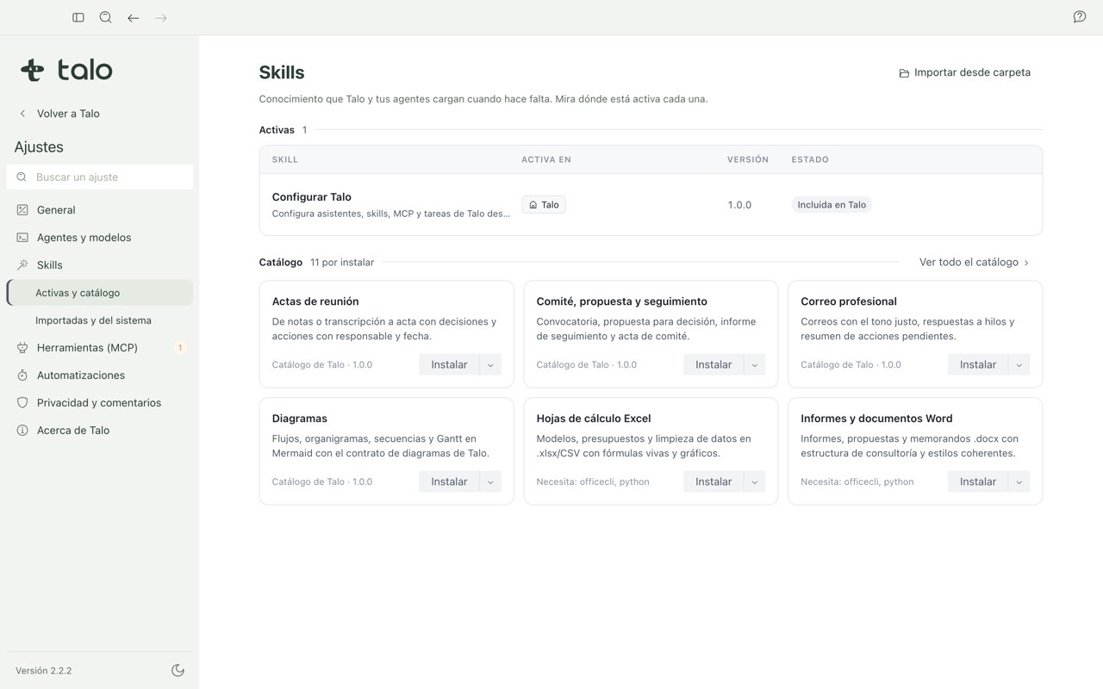Install the Correo profesional skill
The height and width of the screenshot is (689, 1103).
pyautogui.click(x=978, y=364)
